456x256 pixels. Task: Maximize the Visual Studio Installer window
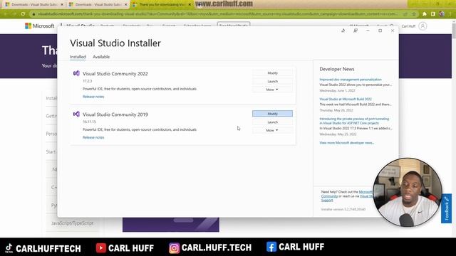(x=380, y=31)
